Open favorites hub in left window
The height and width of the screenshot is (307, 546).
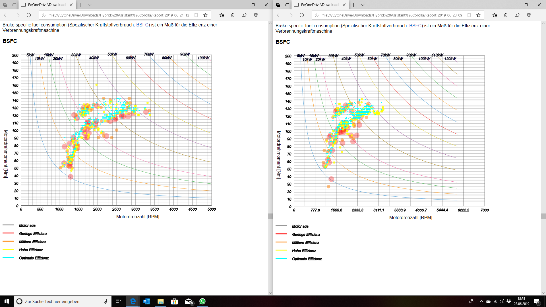pyautogui.click(x=222, y=15)
